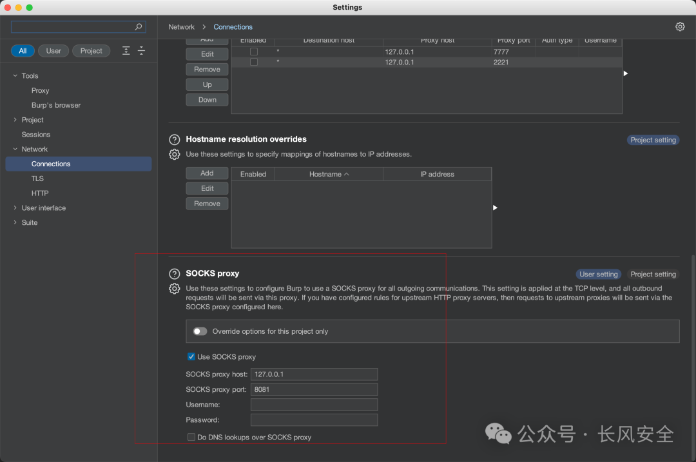Open Sessions settings page
696x462 pixels.
(x=36, y=135)
